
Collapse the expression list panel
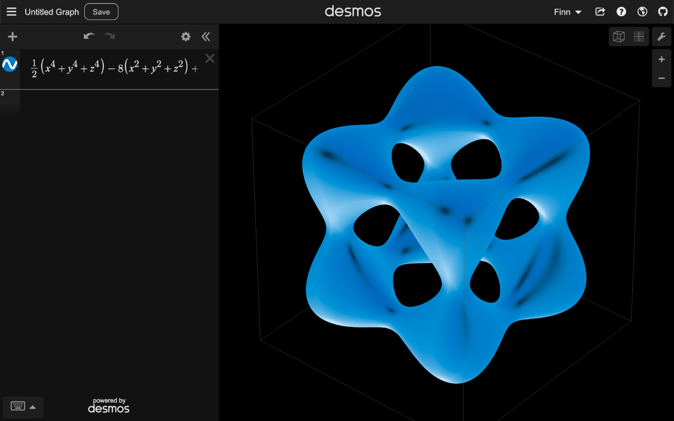point(206,36)
